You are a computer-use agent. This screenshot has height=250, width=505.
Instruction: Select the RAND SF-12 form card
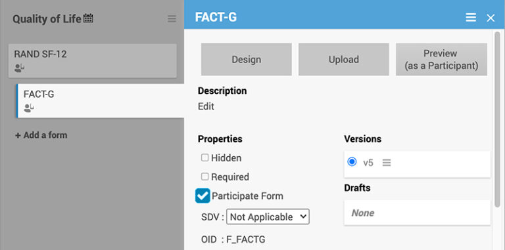[x=93, y=61]
